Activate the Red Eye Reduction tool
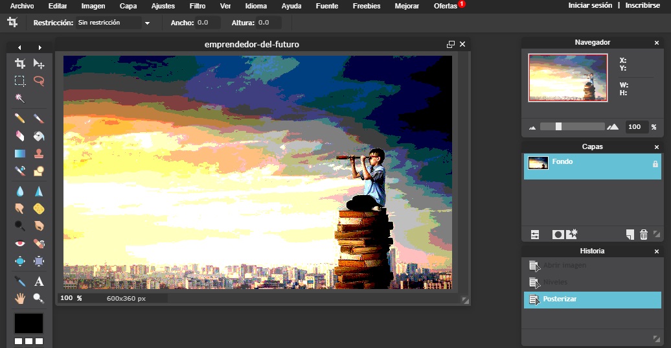 [x=20, y=244]
